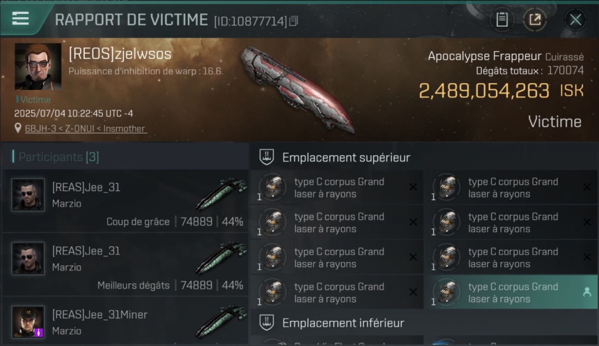Open the clipboard report icon
599x346 pixels.
pyautogui.click(x=502, y=20)
